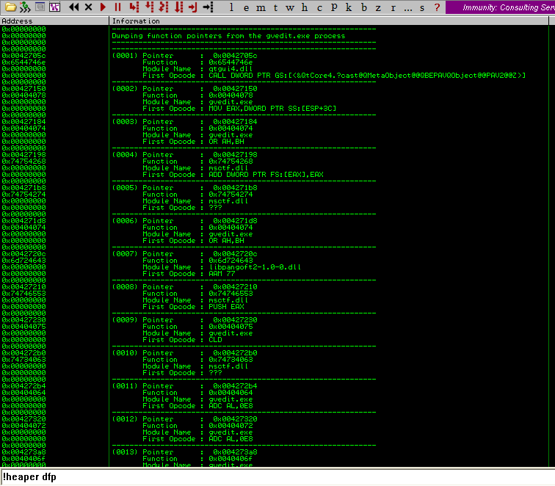Click the Trace over icon
The image size is (555, 486).
click(179, 7)
